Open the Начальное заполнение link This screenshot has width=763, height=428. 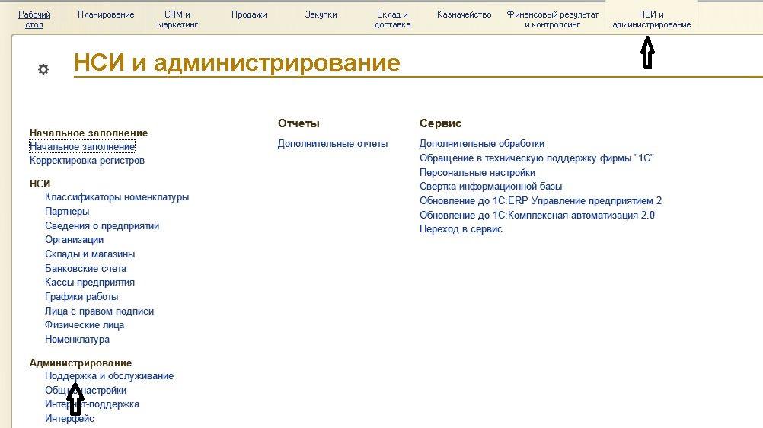click(82, 146)
